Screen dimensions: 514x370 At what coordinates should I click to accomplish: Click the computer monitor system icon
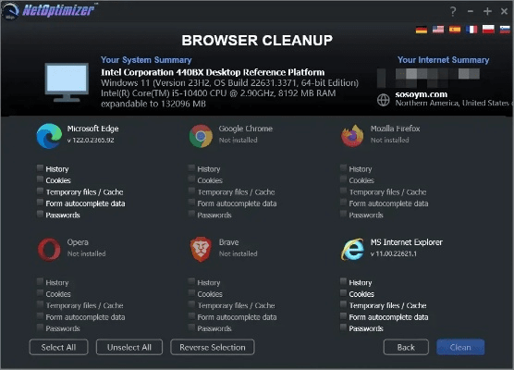click(67, 82)
